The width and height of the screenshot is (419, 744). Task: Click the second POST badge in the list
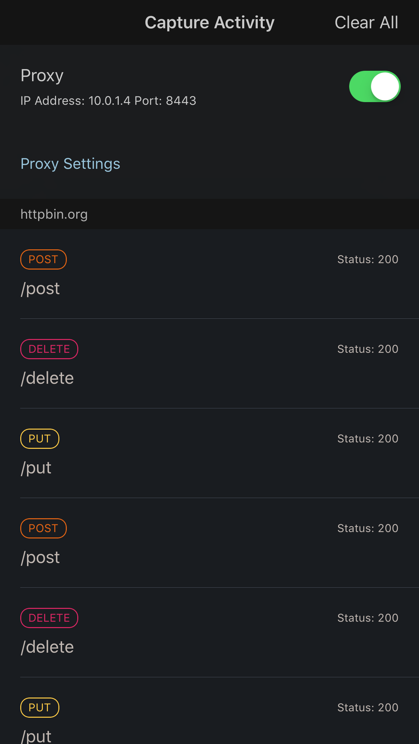43,528
